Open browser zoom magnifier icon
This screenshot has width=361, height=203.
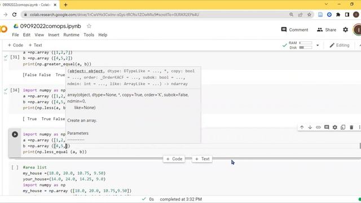point(291,15)
